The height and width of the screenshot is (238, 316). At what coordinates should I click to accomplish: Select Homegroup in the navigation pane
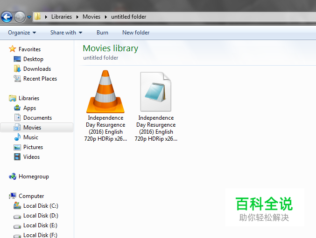tap(34, 177)
